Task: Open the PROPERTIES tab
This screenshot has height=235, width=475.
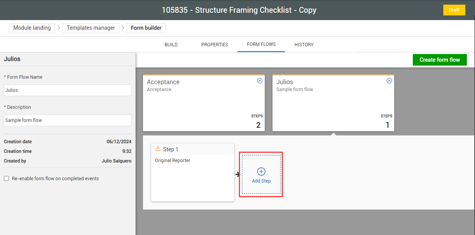Action: pos(215,44)
